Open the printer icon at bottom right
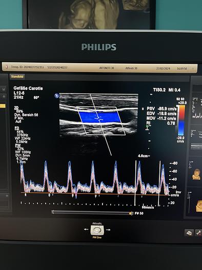This screenshot has height=270, width=202. [189, 233]
